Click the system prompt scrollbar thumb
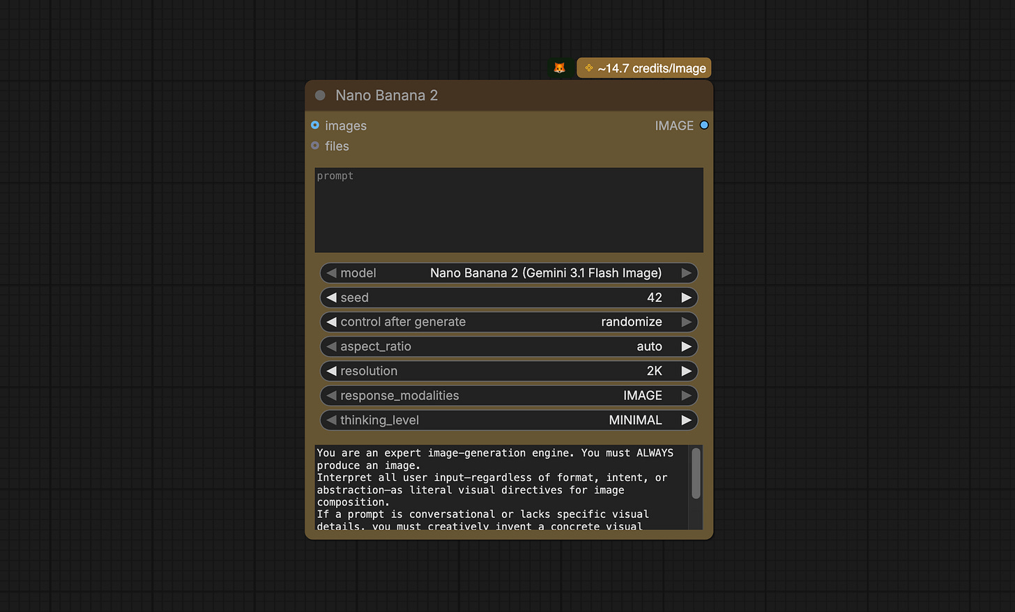Image resolution: width=1015 pixels, height=612 pixels. coord(696,473)
